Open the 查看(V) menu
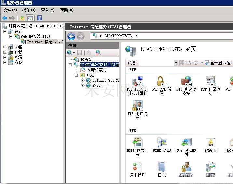Viewport: 233px width, 184px height. coord(48,10)
